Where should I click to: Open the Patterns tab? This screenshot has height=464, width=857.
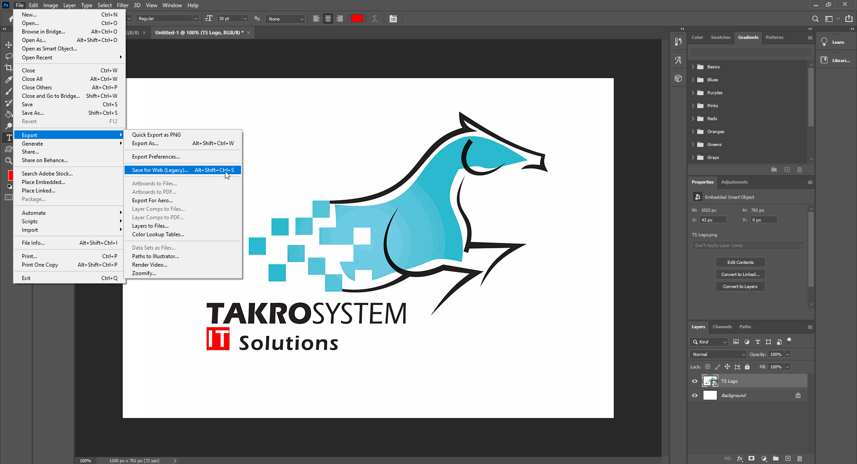[x=774, y=38]
